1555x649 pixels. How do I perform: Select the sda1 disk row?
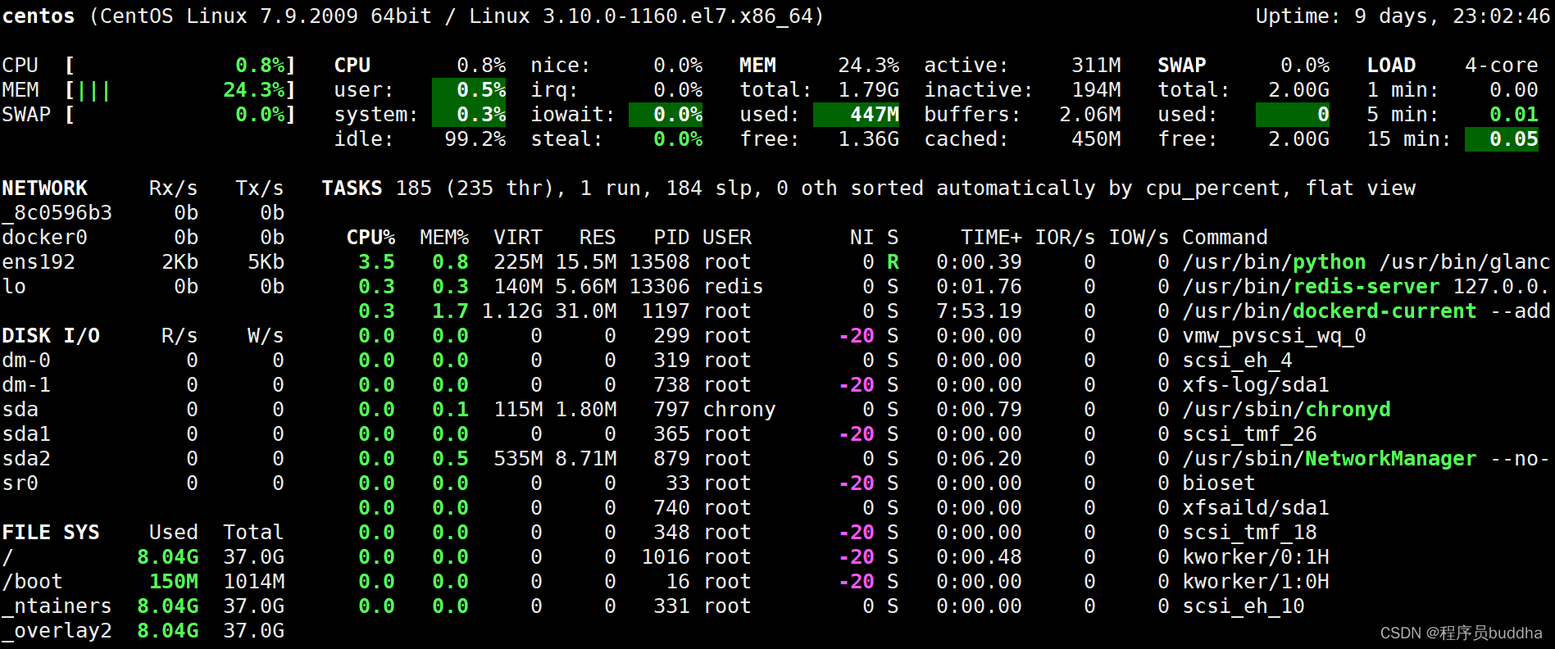(x=143, y=434)
